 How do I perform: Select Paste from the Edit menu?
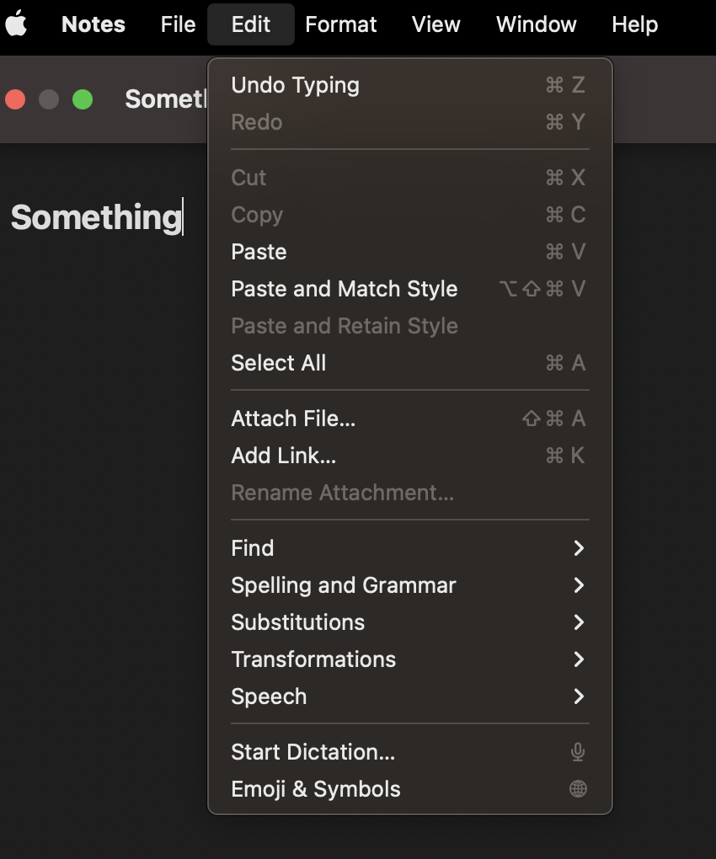(259, 252)
